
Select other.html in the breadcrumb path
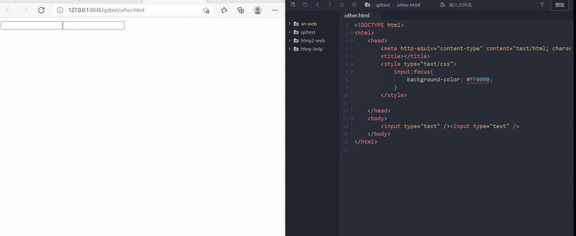pos(408,5)
